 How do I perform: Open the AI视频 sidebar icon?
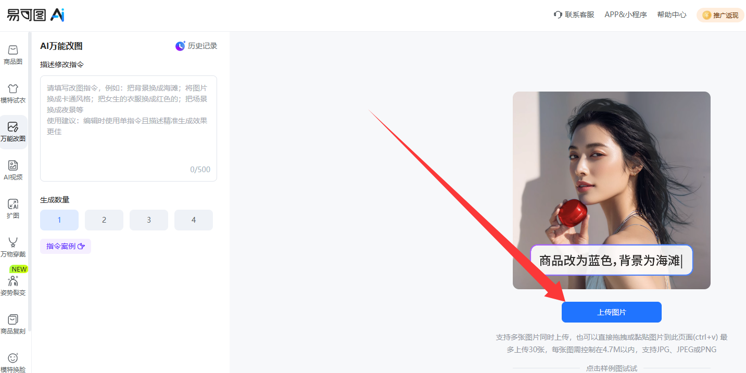click(13, 165)
